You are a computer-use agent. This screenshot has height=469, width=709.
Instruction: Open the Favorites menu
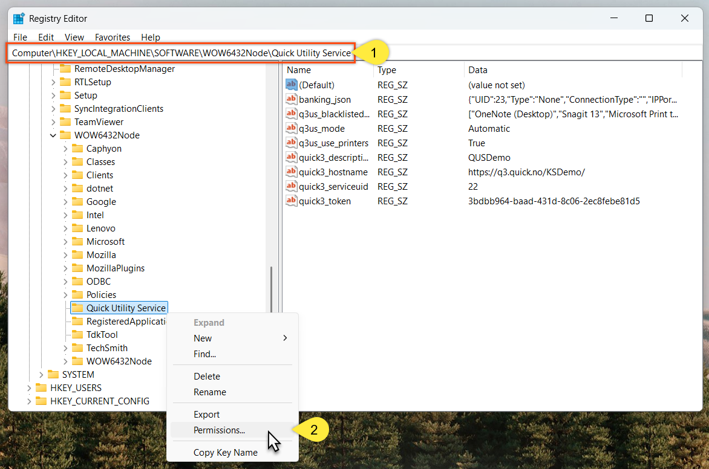(x=112, y=37)
